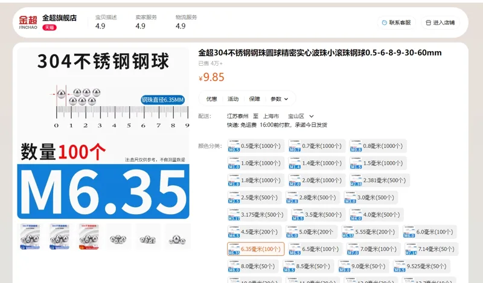
Task: Choose the 3.175毫米(500个) variant
Action: [x=257, y=215]
